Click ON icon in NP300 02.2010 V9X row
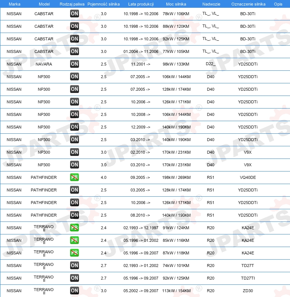 [74, 152]
